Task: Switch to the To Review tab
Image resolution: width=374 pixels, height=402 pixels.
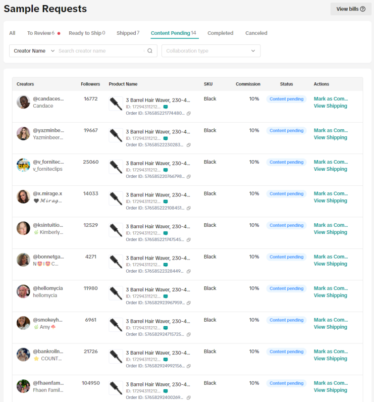Action: point(40,33)
